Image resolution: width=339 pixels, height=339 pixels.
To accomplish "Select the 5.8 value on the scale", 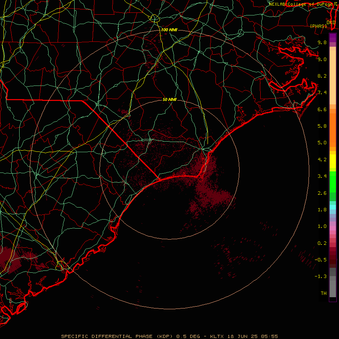I will pyautogui.click(x=322, y=126).
